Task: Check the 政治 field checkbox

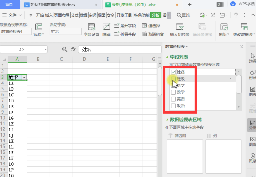Action: pyautogui.click(x=173, y=105)
